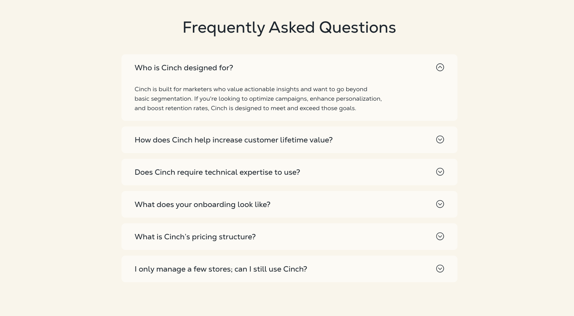This screenshot has width=574, height=316.
Task: Click the answer line starting 'Cinch is built for marketers'
Action: (x=251, y=89)
